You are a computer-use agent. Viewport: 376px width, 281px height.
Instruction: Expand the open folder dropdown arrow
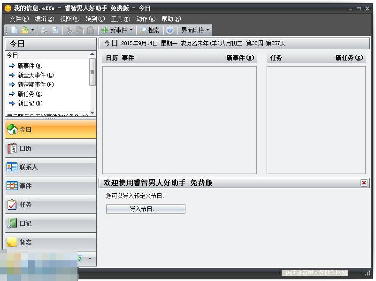32,30
